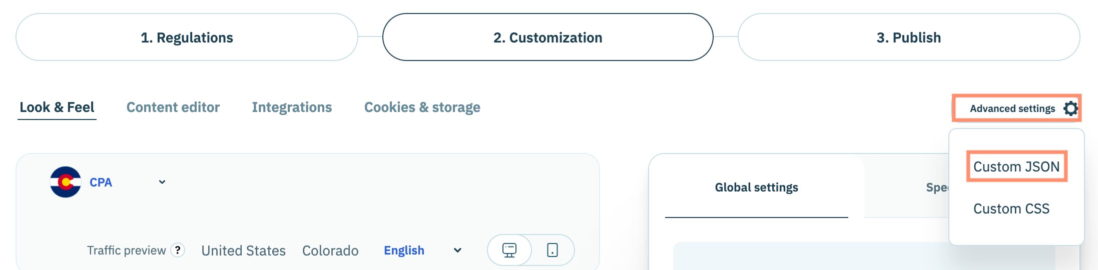The height and width of the screenshot is (270, 1098).
Task: Open the English language dropdown
Action: (404, 250)
